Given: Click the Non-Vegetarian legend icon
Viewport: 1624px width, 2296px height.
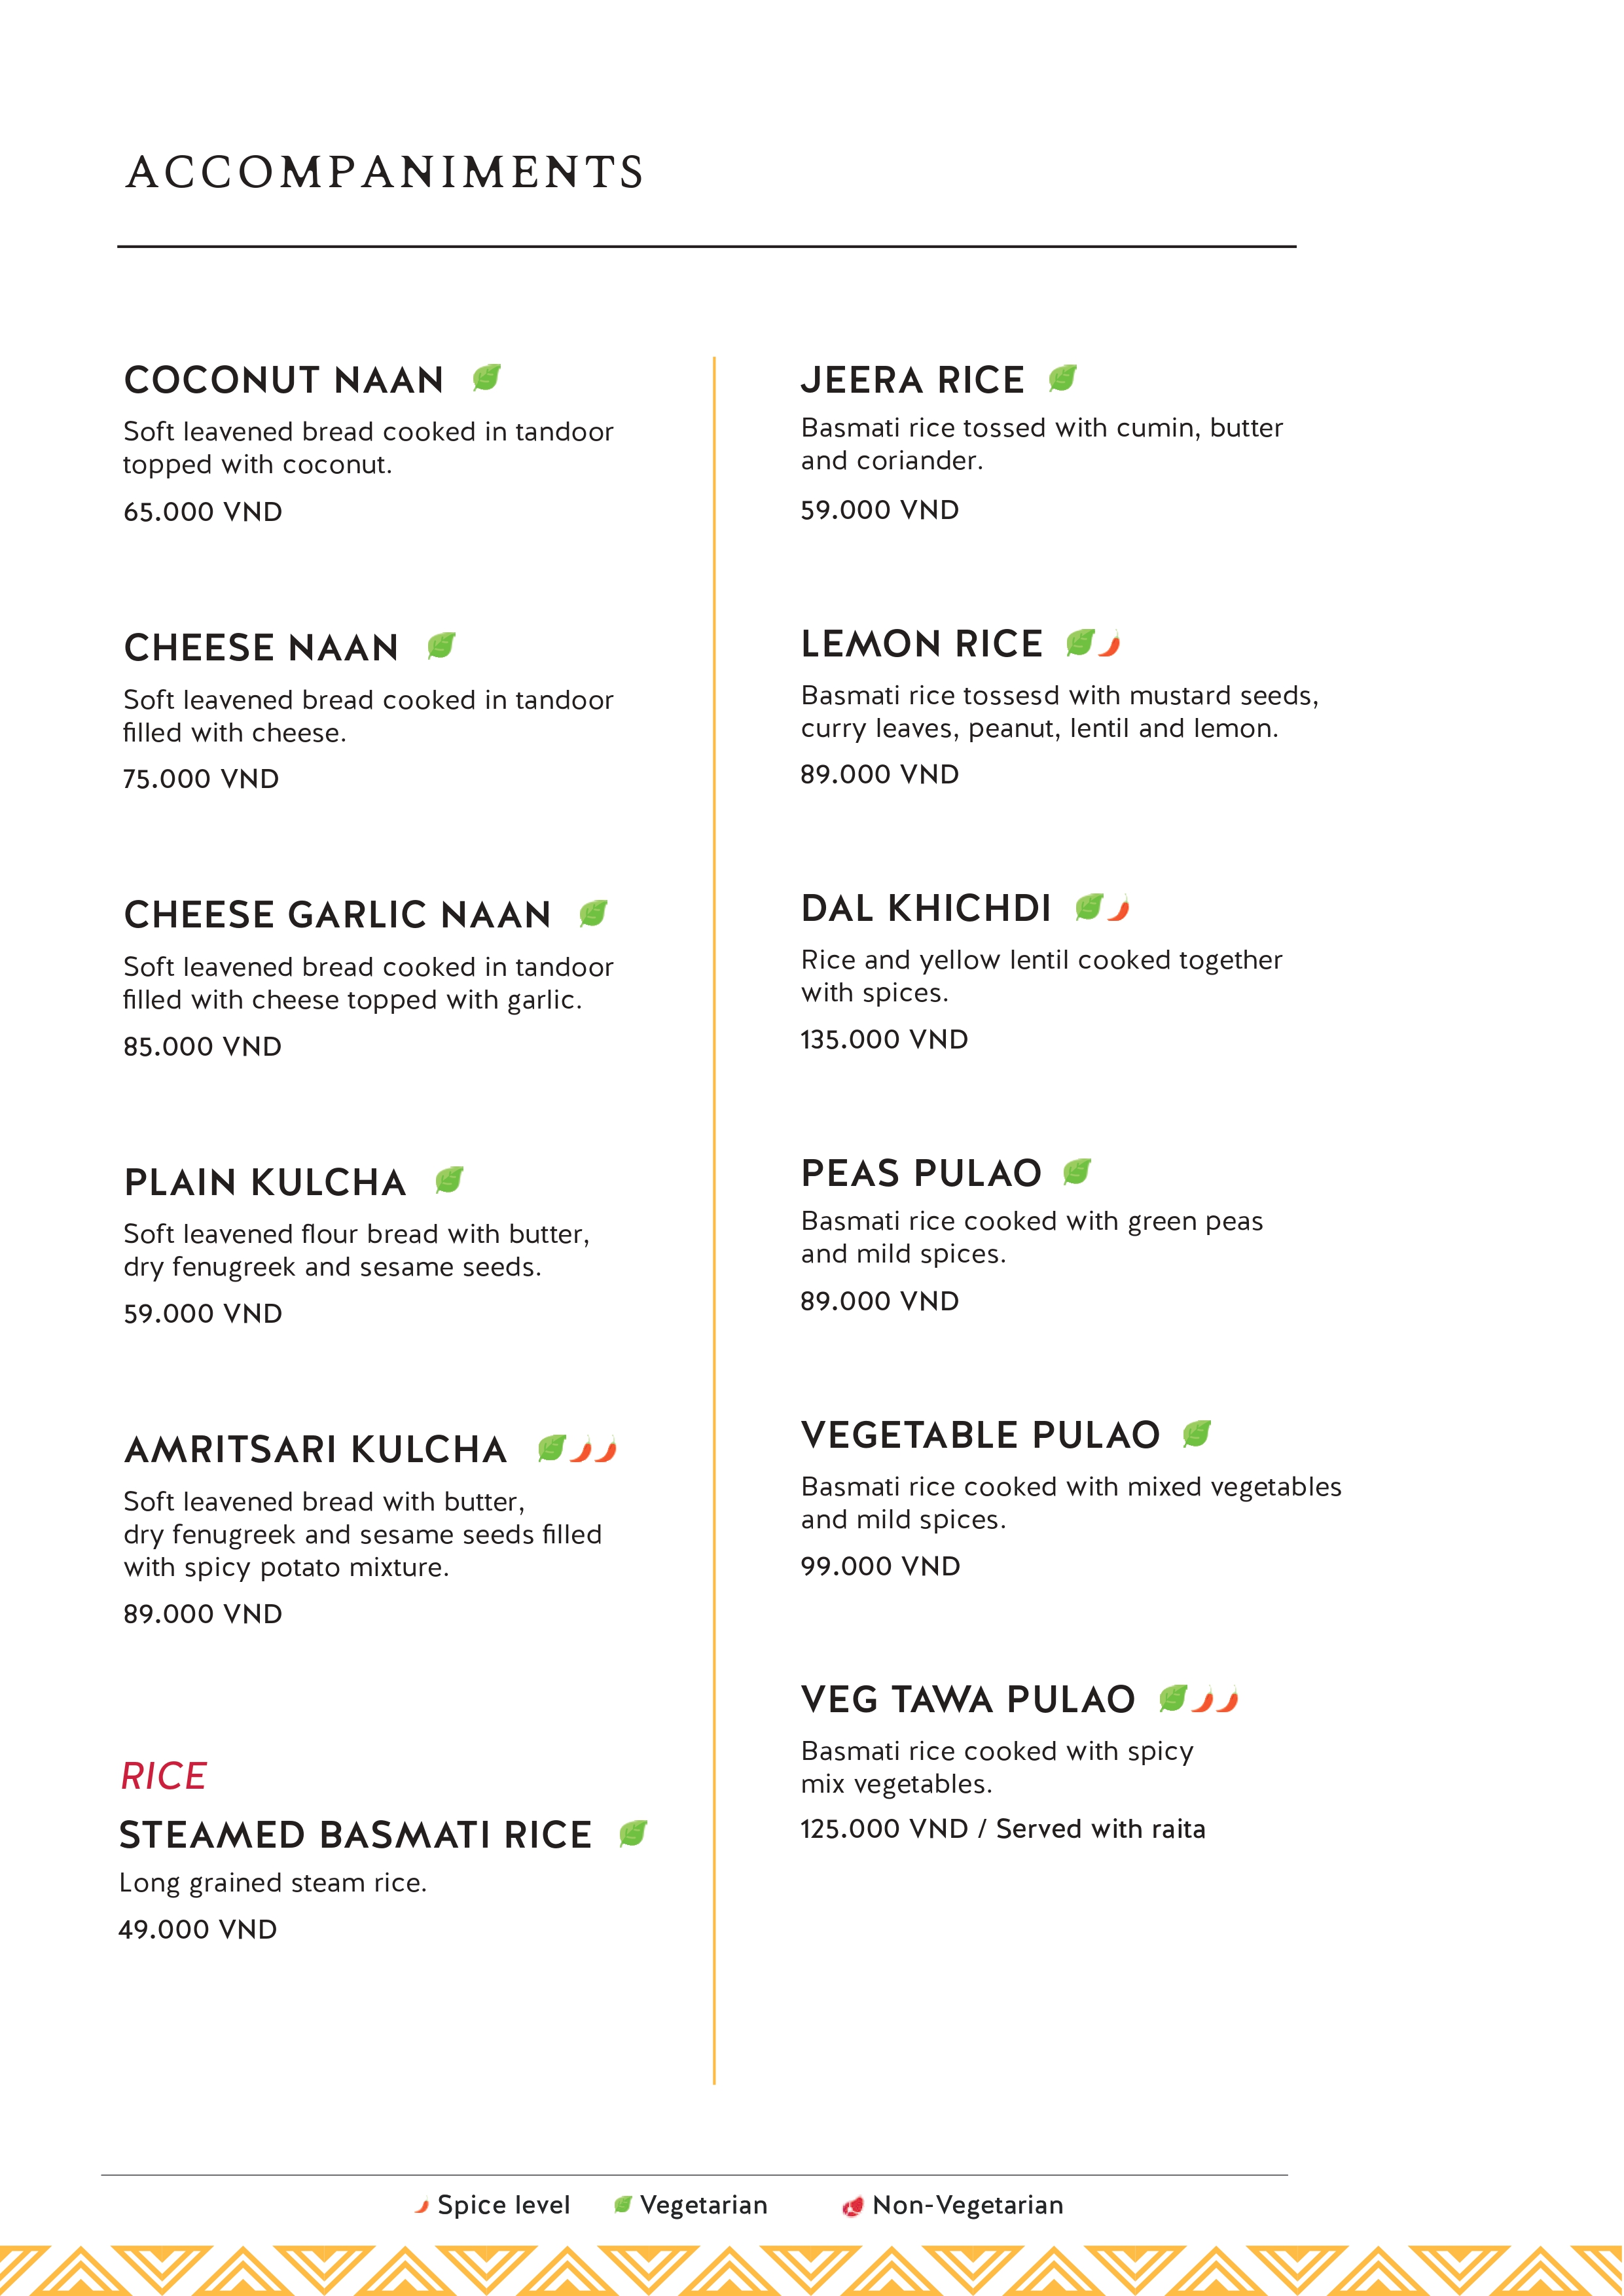Looking at the screenshot, I should [x=852, y=2205].
